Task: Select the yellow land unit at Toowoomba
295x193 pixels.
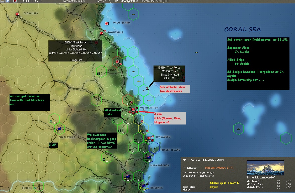Action: click(x=124, y=178)
